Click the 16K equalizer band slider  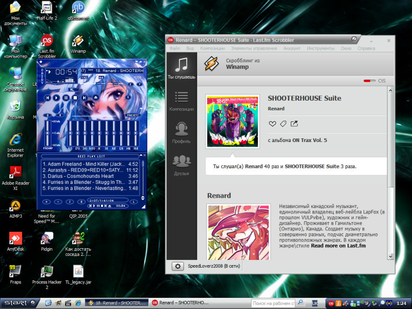tap(136, 133)
